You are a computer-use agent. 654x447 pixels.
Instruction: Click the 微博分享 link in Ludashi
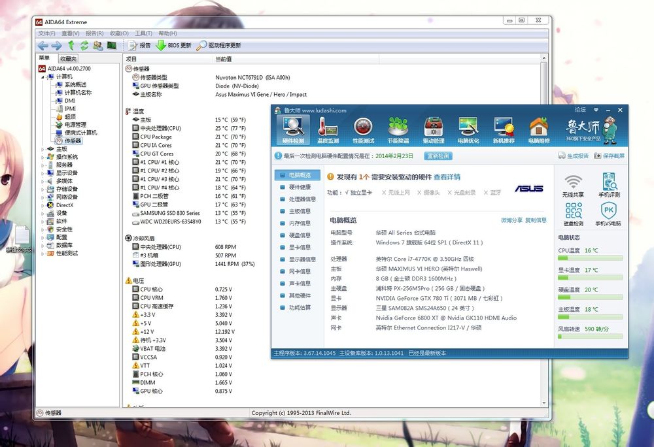[511, 220]
